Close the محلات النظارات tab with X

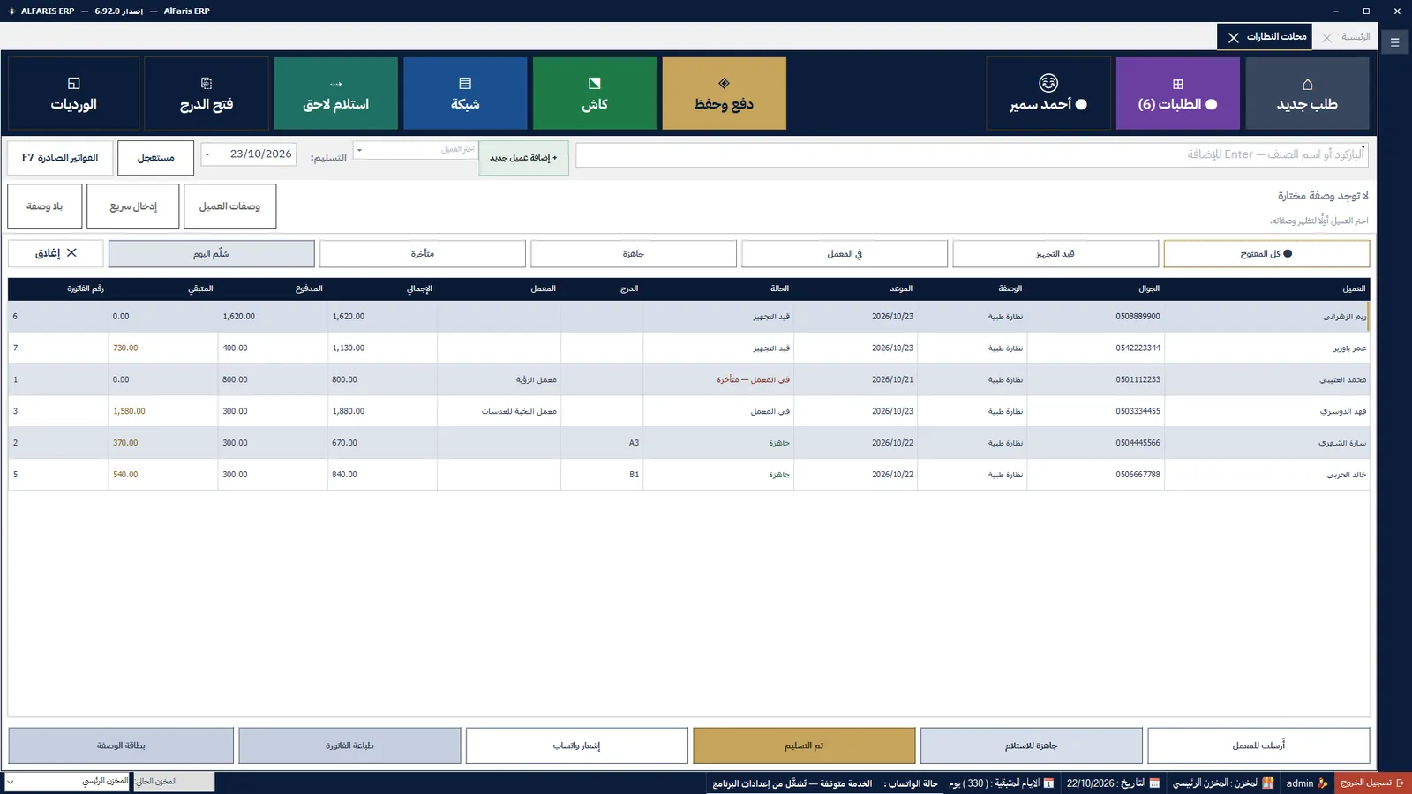coord(1234,37)
